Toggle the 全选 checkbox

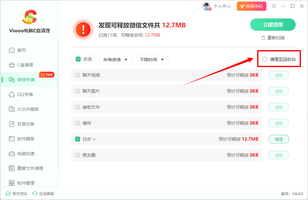point(78,59)
